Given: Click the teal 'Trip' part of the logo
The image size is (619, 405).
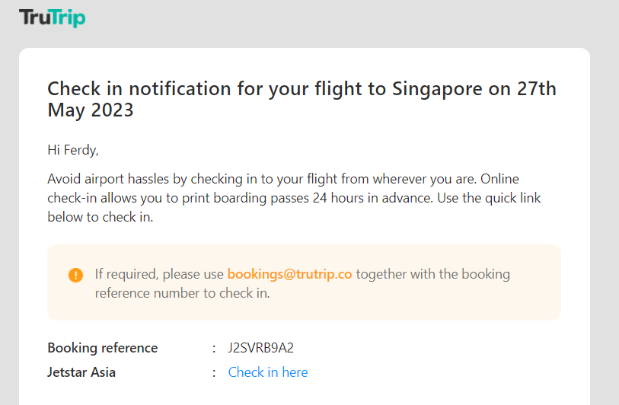Looking at the screenshot, I should click(68, 18).
